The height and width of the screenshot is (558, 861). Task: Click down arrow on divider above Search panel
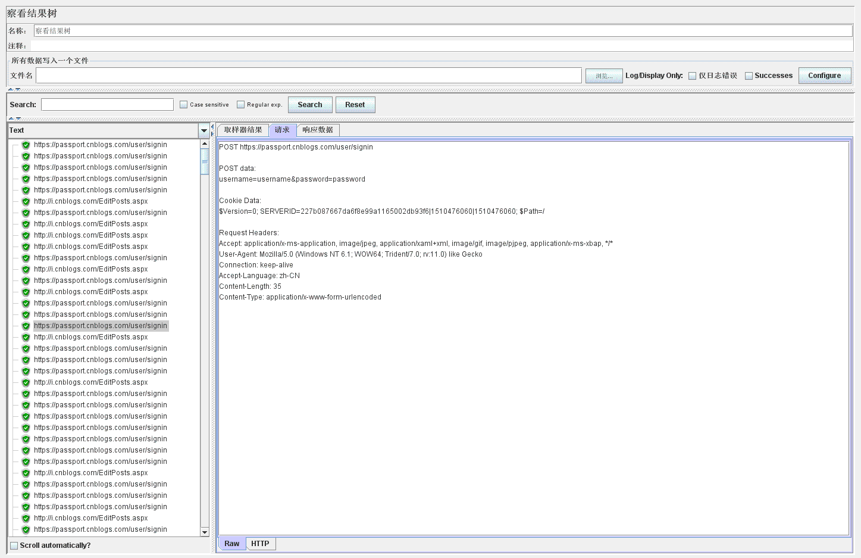click(x=18, y=89)
